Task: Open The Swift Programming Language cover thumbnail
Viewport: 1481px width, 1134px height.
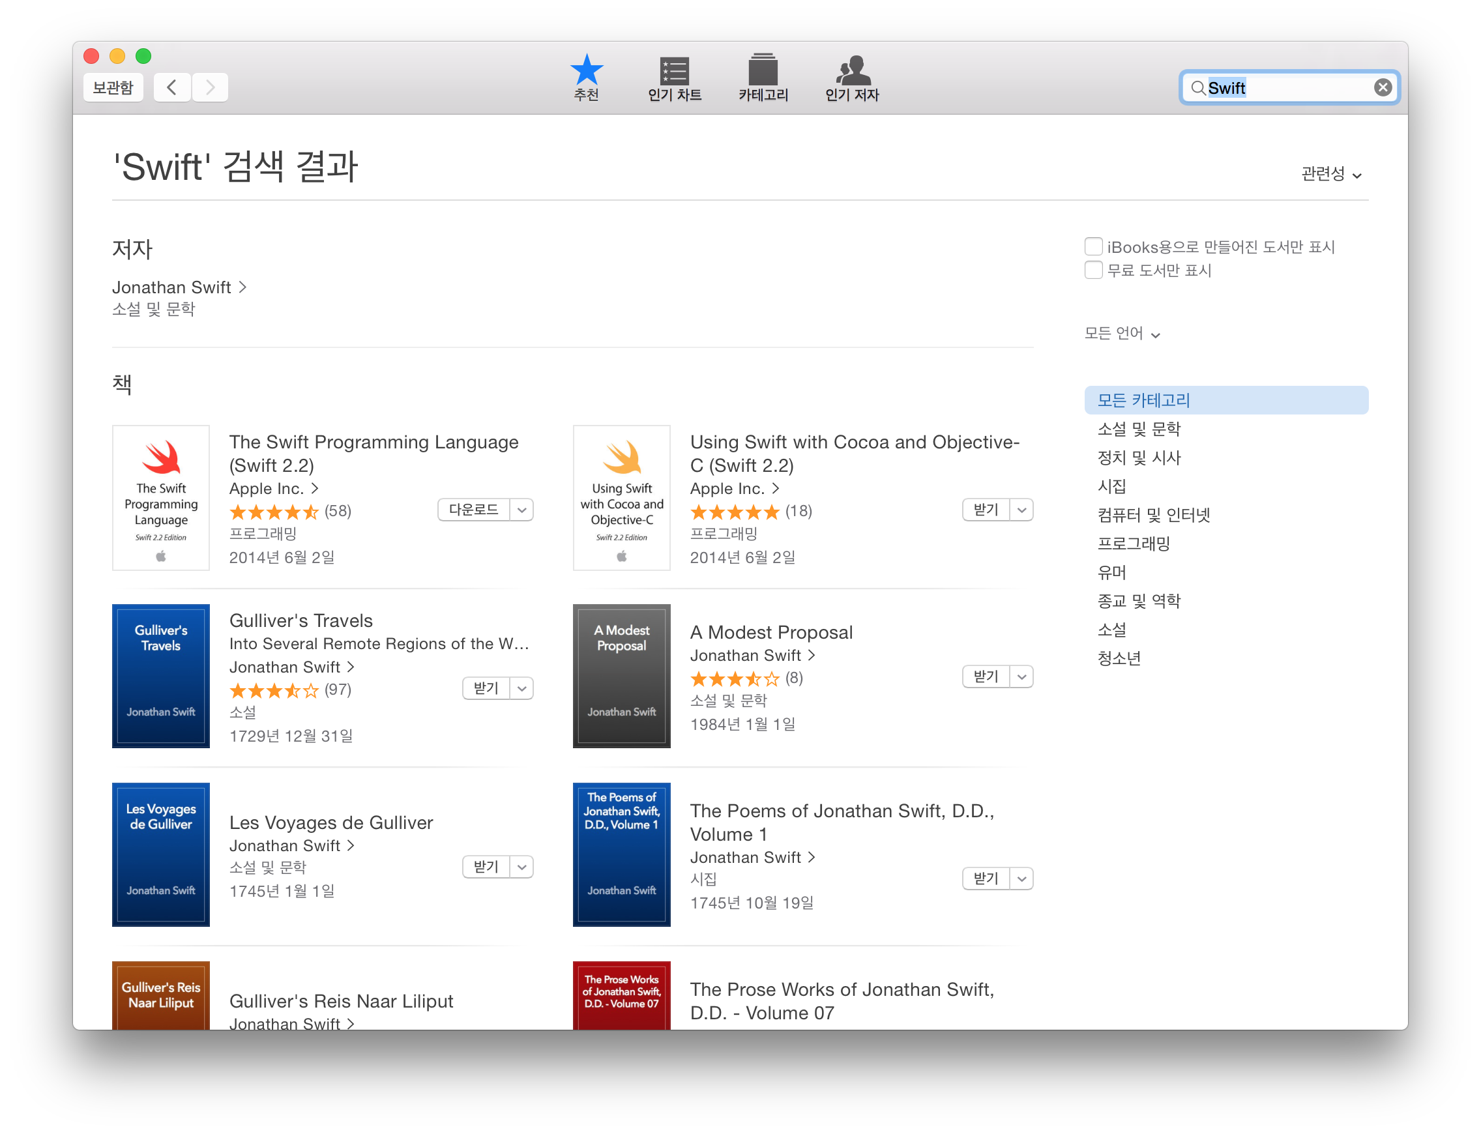Action: (160, 498)
